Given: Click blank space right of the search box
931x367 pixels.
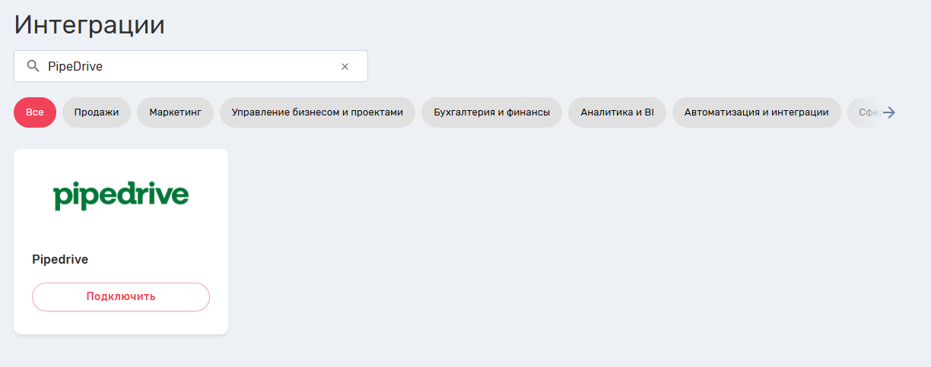Looking at the screenshot, I should (x=608, y=66).
